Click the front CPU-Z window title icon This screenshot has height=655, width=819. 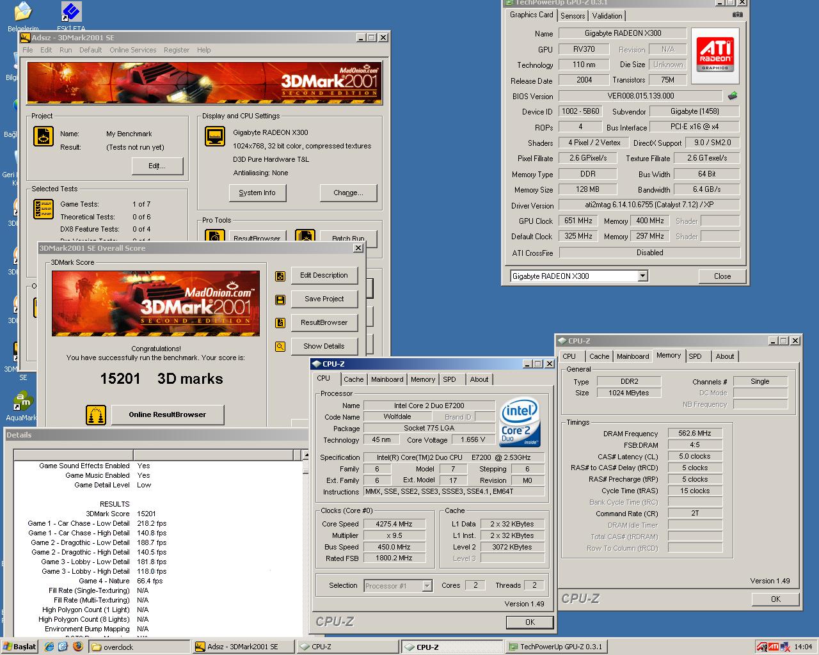click(317, 364)
